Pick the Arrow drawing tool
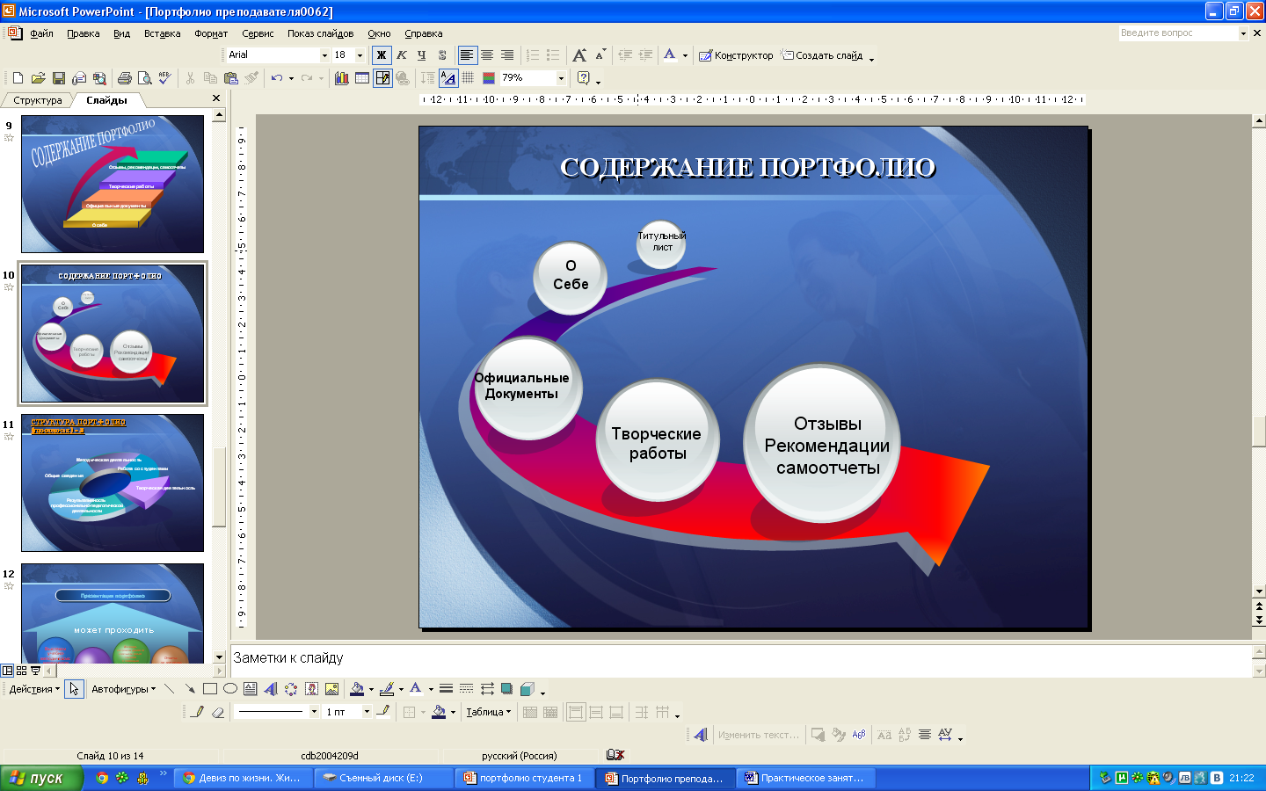Image resolution: width=1266 pixels, height=791 pixels. pyautogui.click(x=189, y=689)
